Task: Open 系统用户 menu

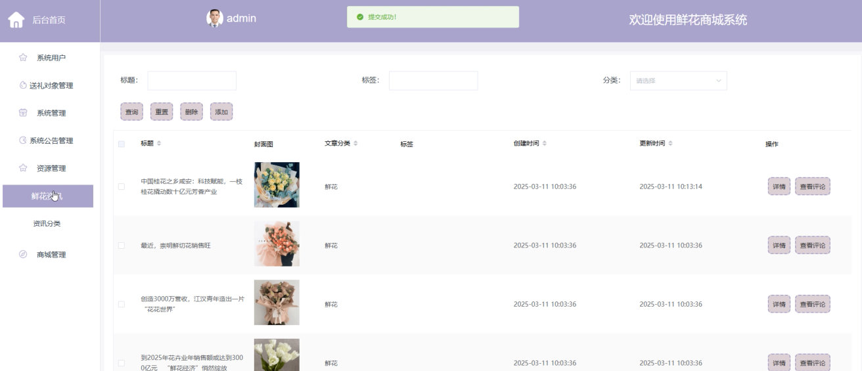Action: tap(50, 58)
